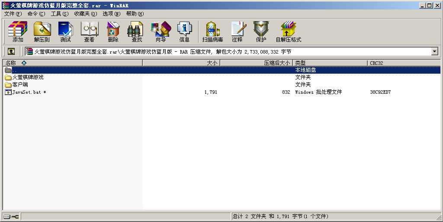This screenshot has height=222, width=443.
Task: Click the CRC32 value 38C92ED7
Action: 380,92
